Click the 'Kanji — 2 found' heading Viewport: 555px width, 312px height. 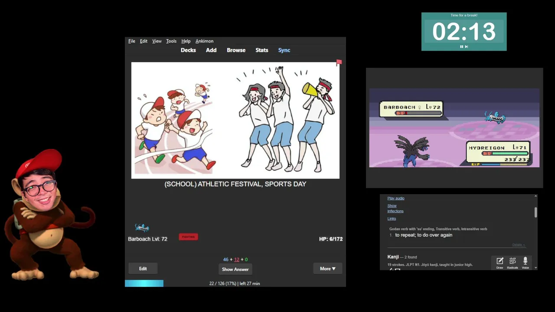coord(402,257)
